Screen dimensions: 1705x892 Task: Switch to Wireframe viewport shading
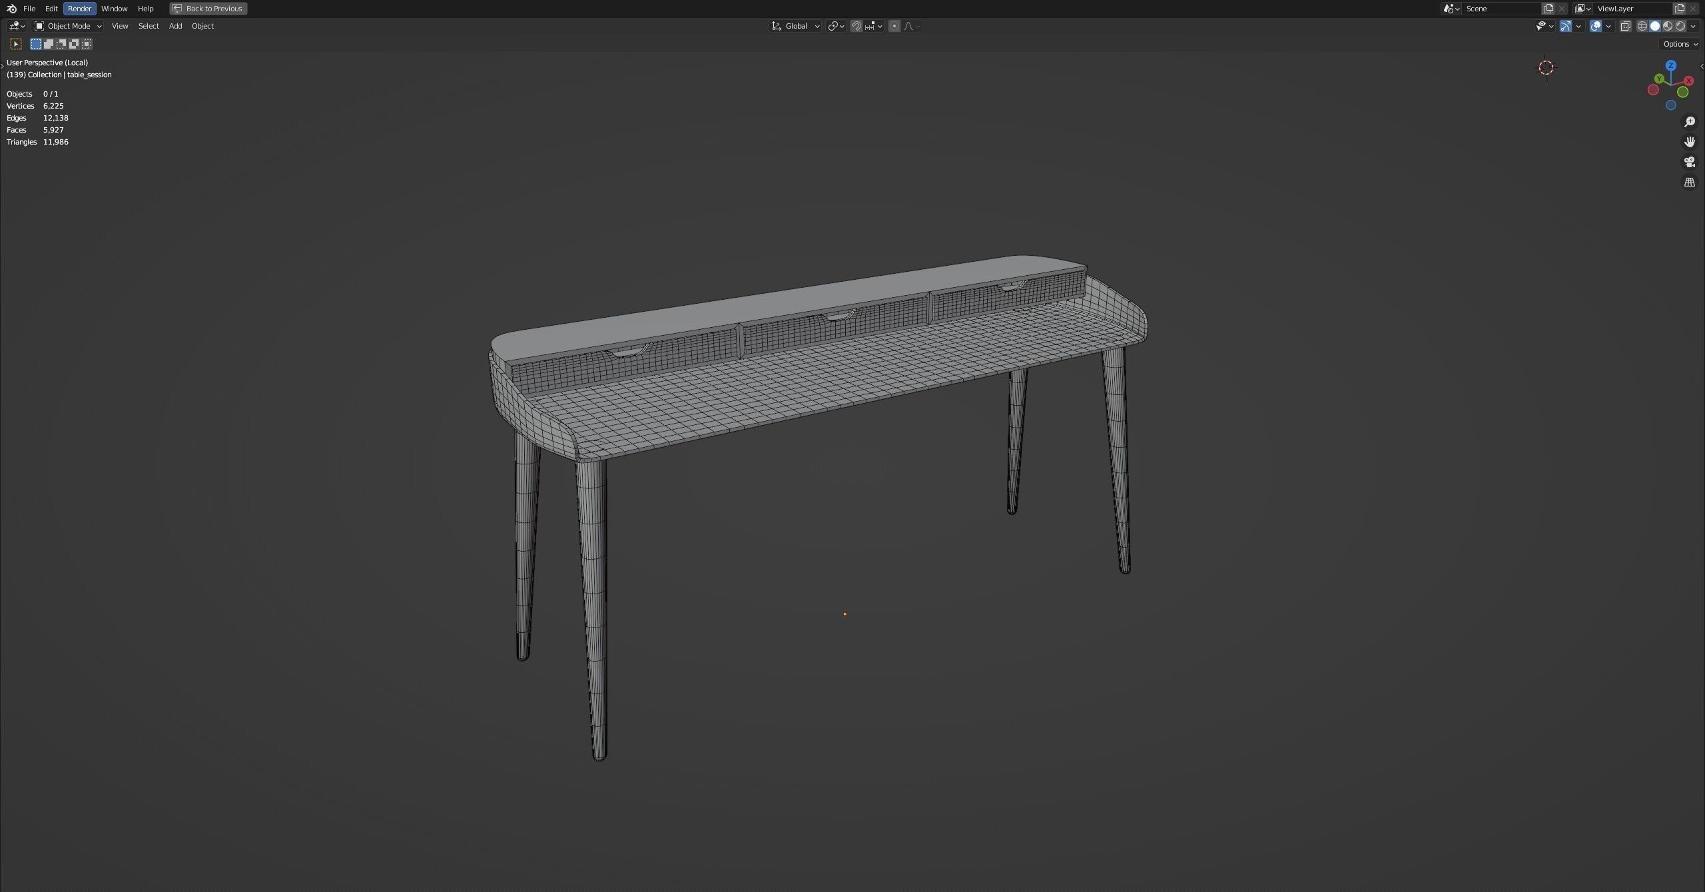(1642, 26)
